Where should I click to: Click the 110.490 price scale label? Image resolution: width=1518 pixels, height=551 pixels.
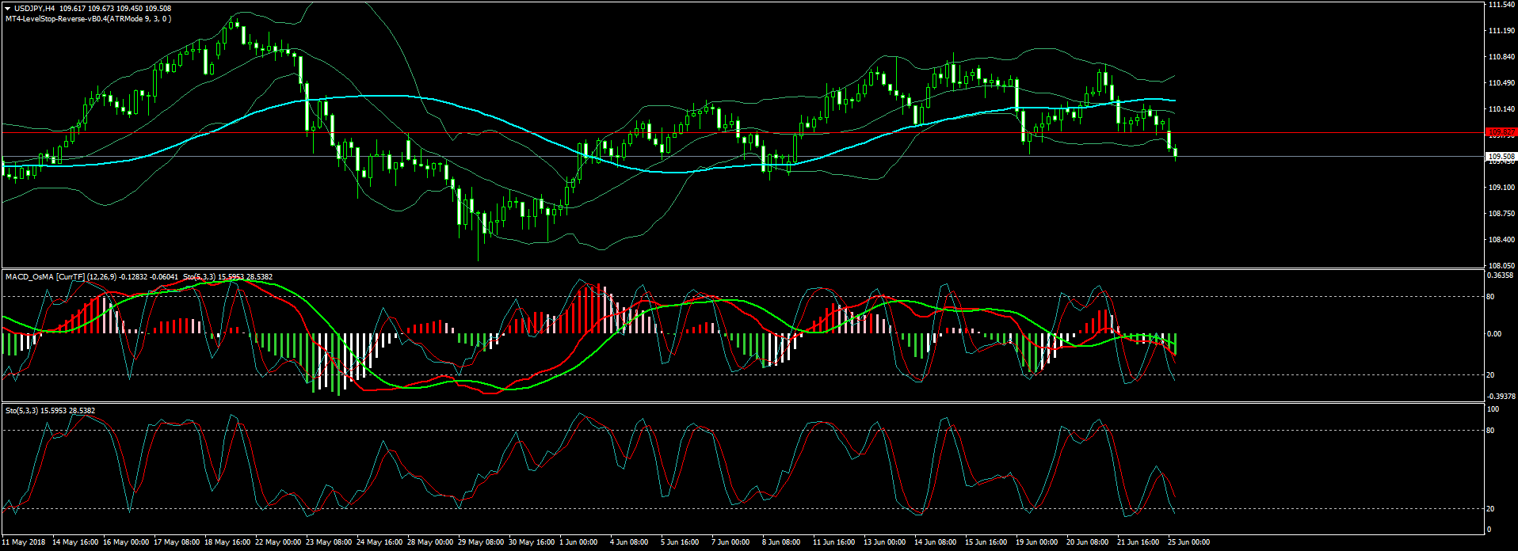(x=1501, y=83)
